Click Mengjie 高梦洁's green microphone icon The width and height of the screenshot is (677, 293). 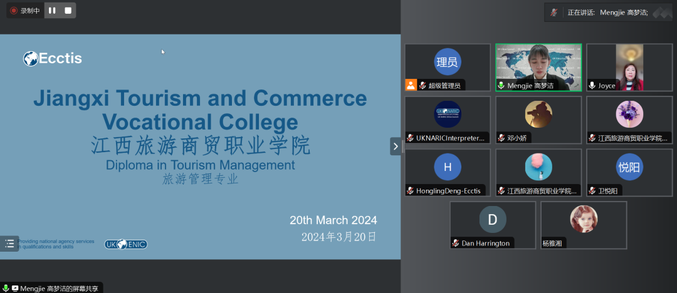[501, 85]
